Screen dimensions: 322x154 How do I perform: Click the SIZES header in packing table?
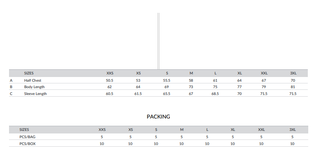point(24,130)
